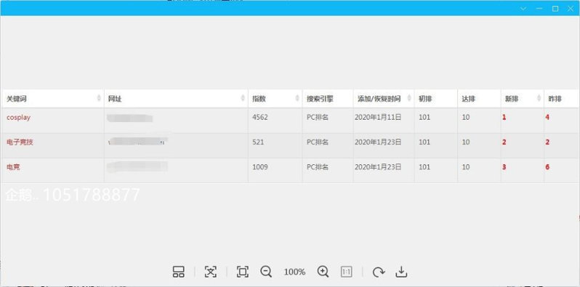The image size is (580, 287).
Task: Download the image with the save icon
Action: [x=401, y=272]
